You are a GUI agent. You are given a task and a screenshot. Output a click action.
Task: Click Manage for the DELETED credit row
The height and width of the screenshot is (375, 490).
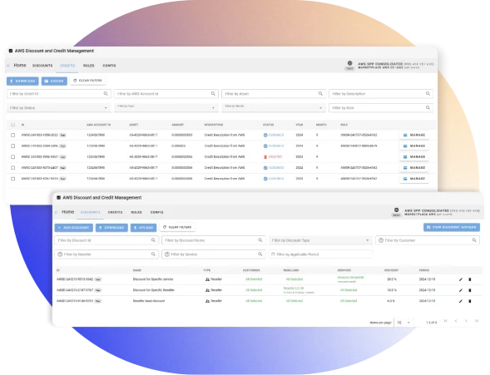pyautogui.click(x=413, y=157)
